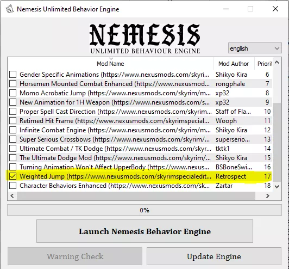The width and height of the screenshot is (289, 269).
Task: Launch Nemesis Behavior Engine
Action: coord(144,231)
